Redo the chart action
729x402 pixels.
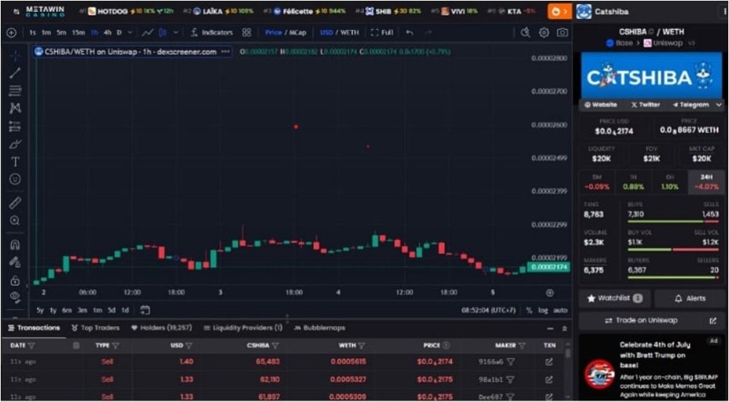(428, 33)
